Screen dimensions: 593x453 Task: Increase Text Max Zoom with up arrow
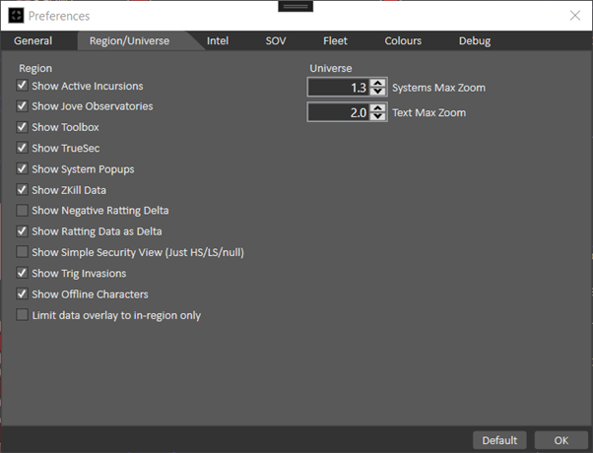point(378,108)
